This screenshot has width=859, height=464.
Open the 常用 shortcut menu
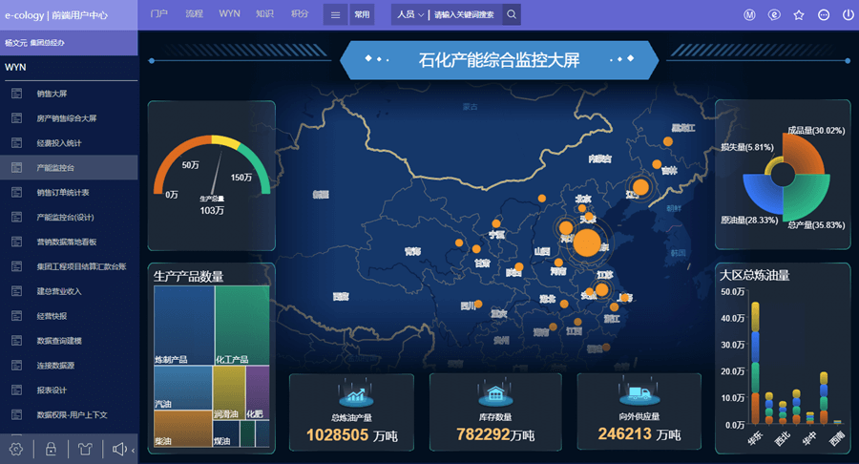coord(362,15)
